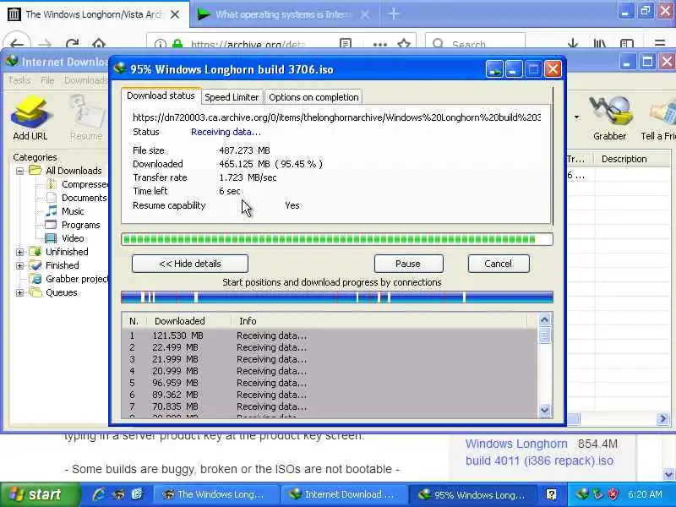Open Downloads menu in IDM
This screenshot has width=676, height=507.
pyautogui.click(x=85, y=80)
